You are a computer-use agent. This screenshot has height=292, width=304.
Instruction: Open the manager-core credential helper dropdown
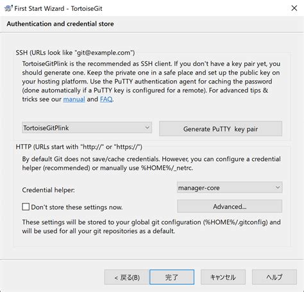230,187
